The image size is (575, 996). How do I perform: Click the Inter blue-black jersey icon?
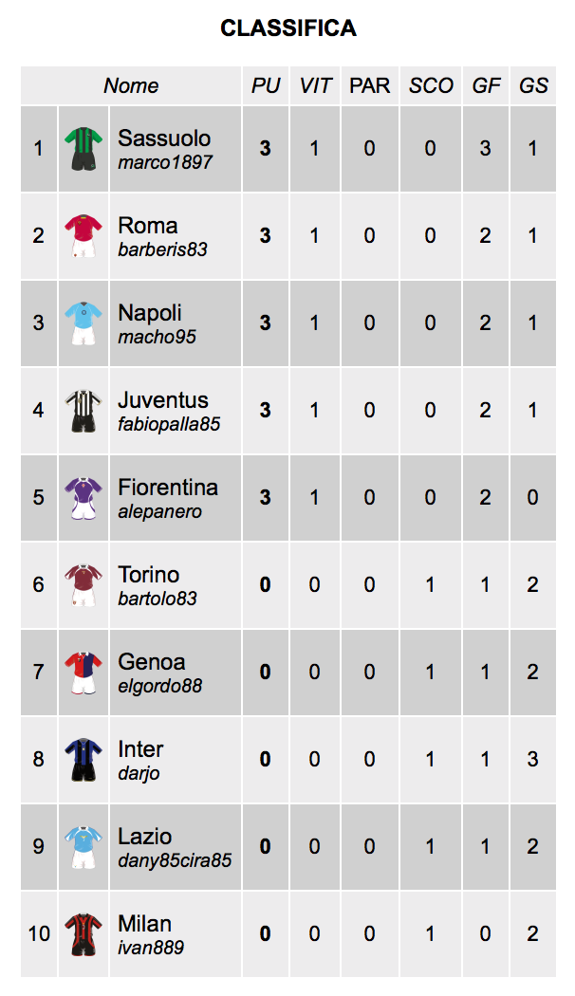(83, 760)
